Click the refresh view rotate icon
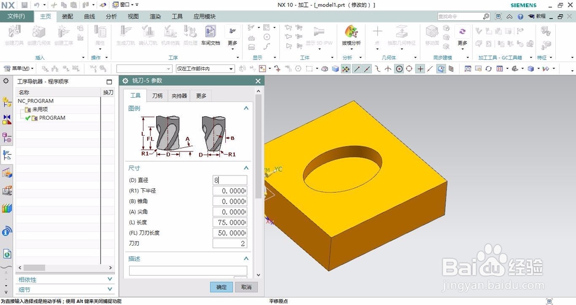The height and width of the screenshot is (305, 576). (488, 68)
